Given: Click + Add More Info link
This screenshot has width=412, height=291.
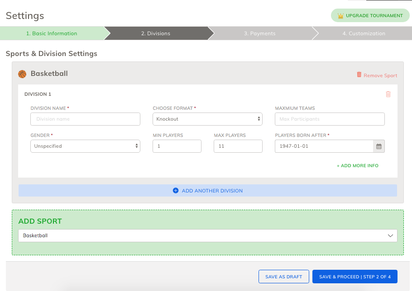Looking at the screenshot, I should pos(358,166).
